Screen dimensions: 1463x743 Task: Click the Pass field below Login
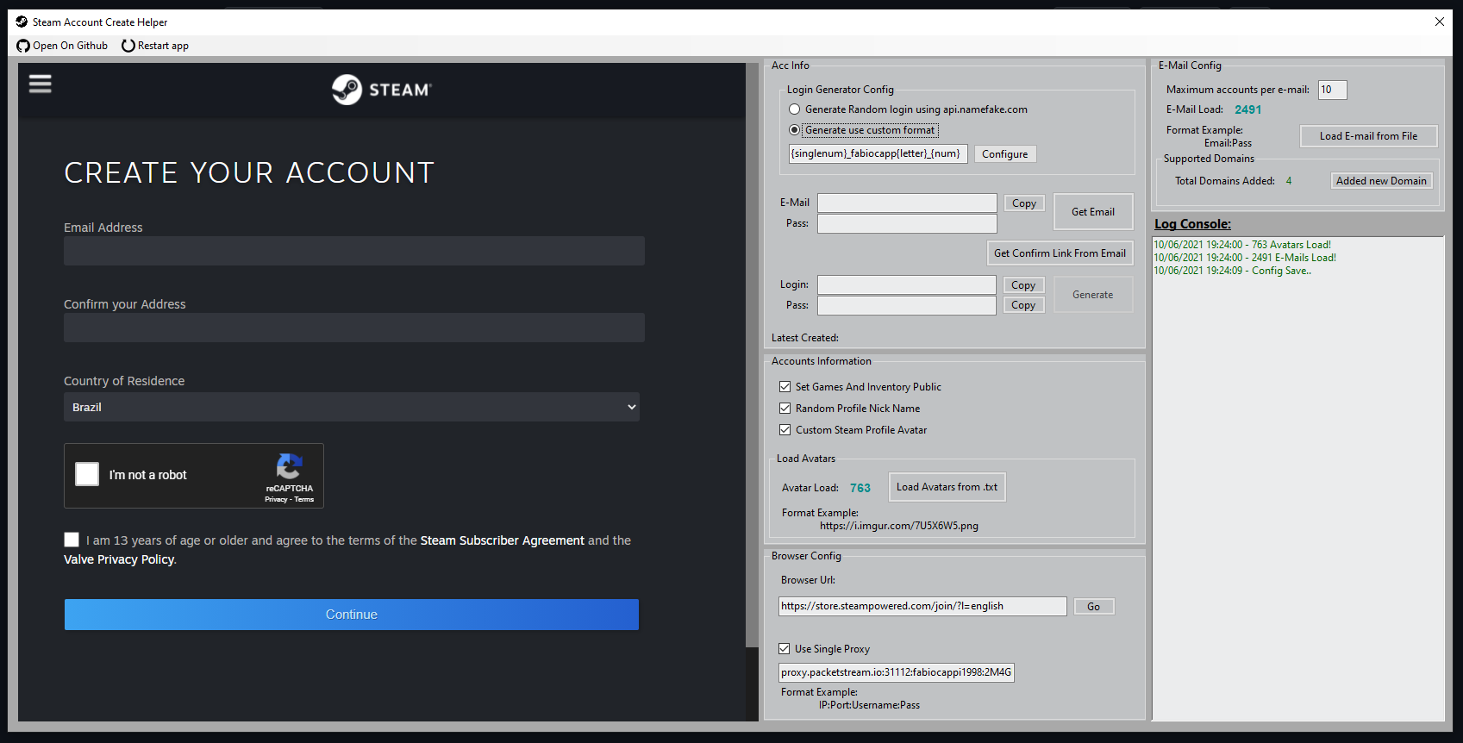coord(907,305)
